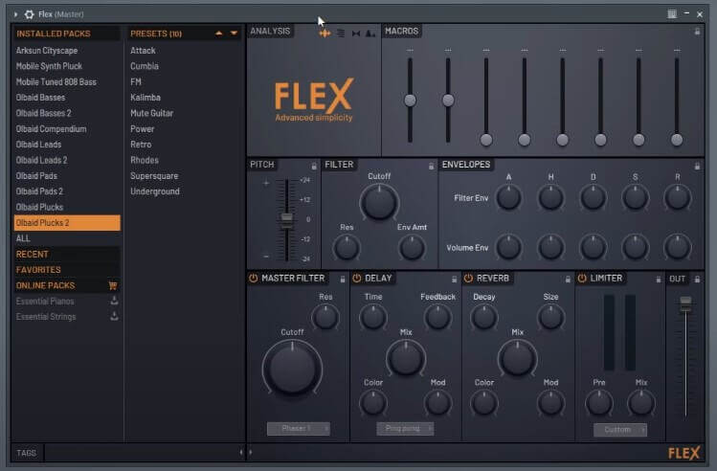Image resolution: width=717 pixels, height=471 pixels.
Task: Toggle the Macros lock icon
Action: [697, 31]
